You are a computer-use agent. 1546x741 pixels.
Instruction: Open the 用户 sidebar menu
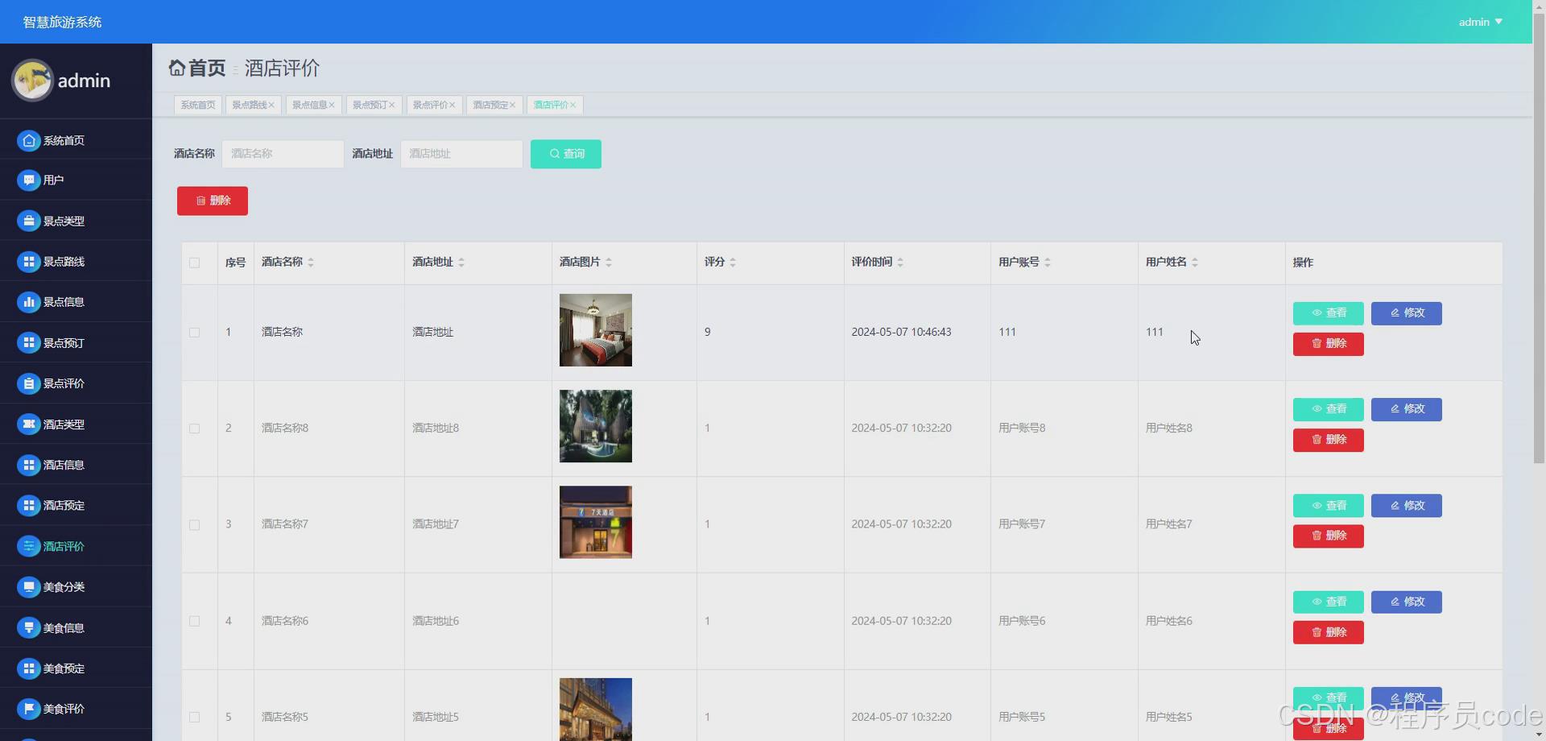pyautogui.click(x=76, y=180)
